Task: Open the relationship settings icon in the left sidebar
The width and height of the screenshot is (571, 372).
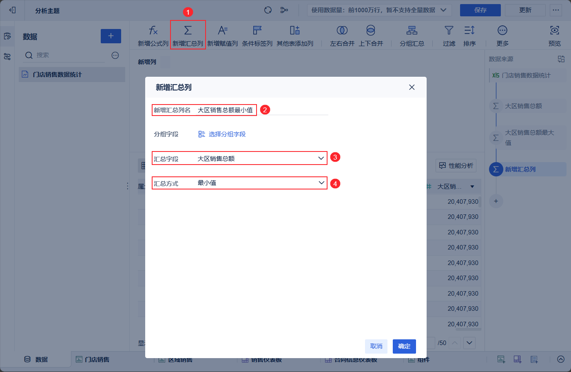Action: click(7, 57)
